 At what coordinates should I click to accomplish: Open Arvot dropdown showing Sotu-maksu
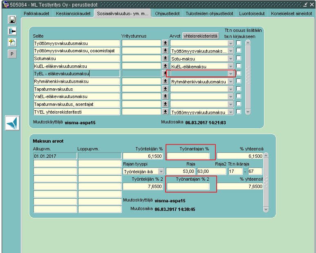pos(230,58)
